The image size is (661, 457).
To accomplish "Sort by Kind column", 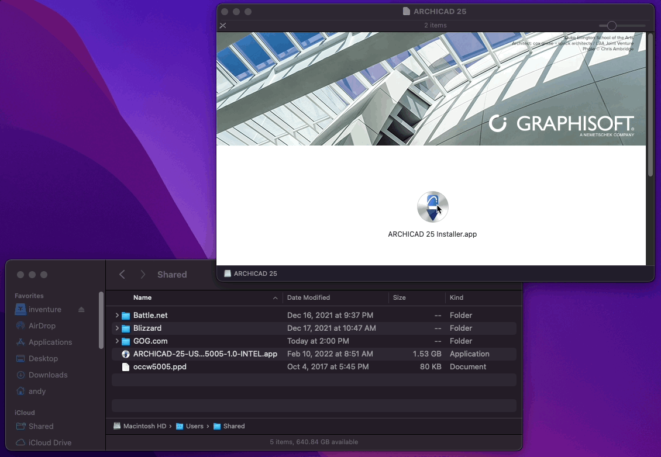I will click(456, 297).
